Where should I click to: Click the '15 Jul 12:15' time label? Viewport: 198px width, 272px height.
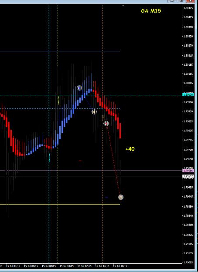(x=85, y=266)
